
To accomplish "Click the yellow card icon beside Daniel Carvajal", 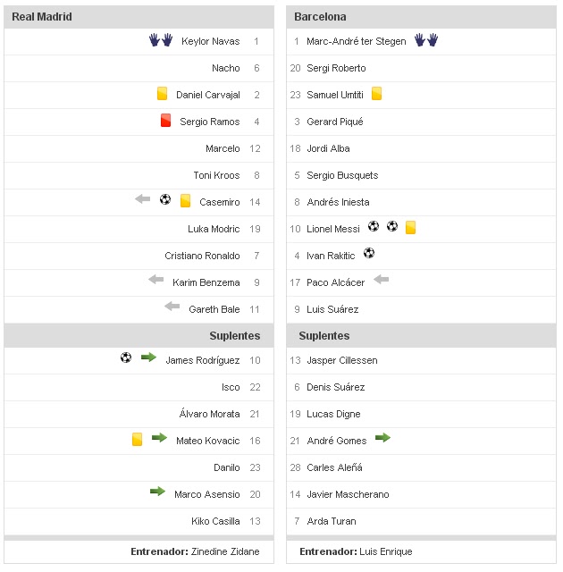I will point(163,93).
